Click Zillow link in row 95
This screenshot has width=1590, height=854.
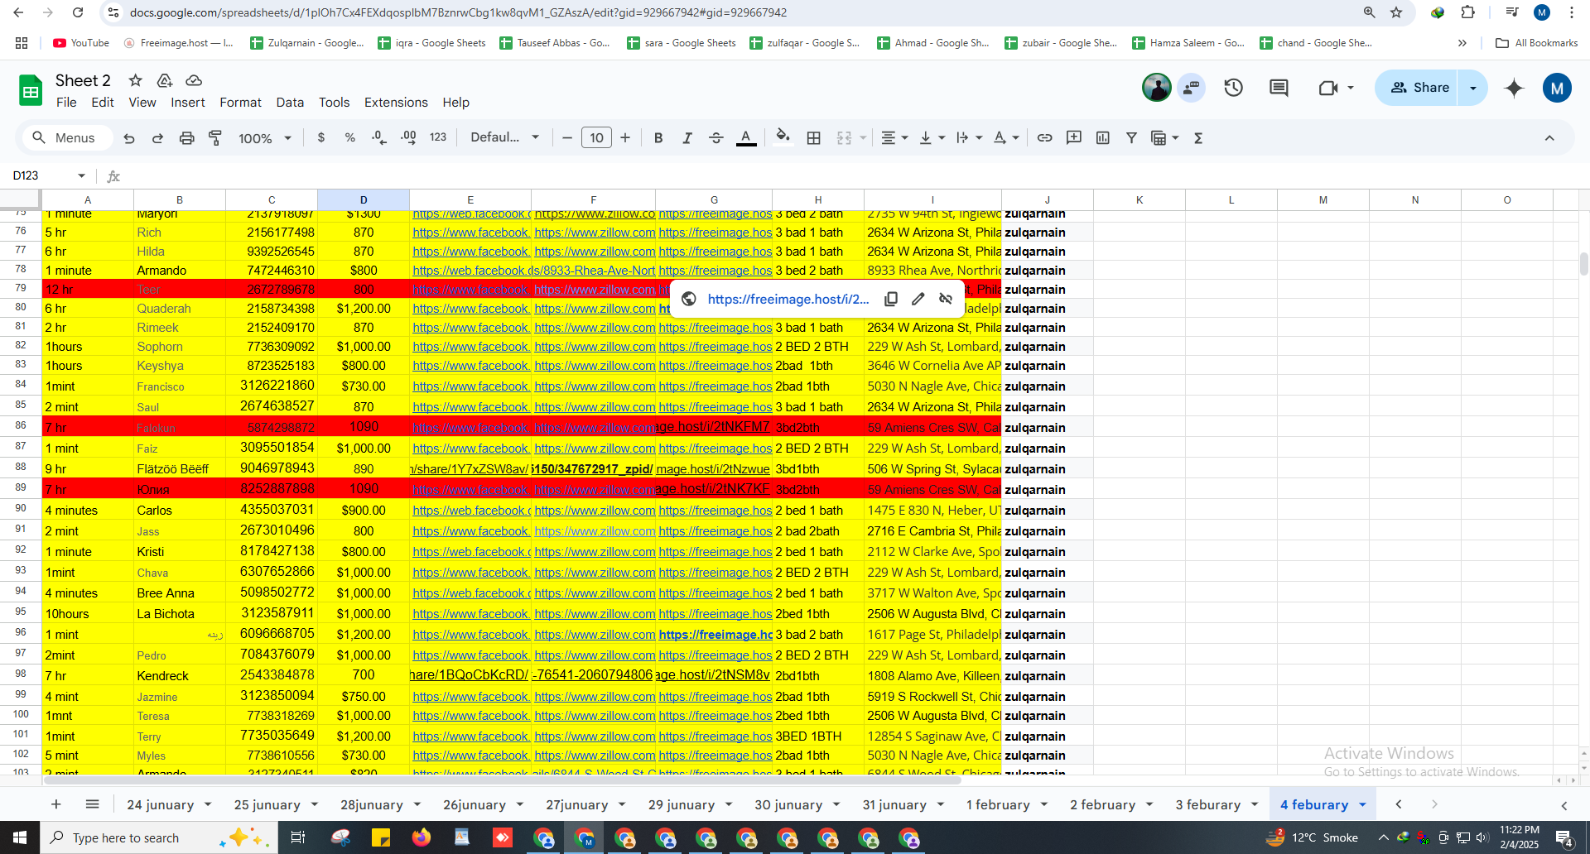point(595,614)
